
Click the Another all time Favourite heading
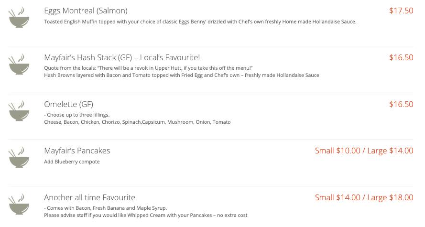pyautogui.click(x=89, y=197)
